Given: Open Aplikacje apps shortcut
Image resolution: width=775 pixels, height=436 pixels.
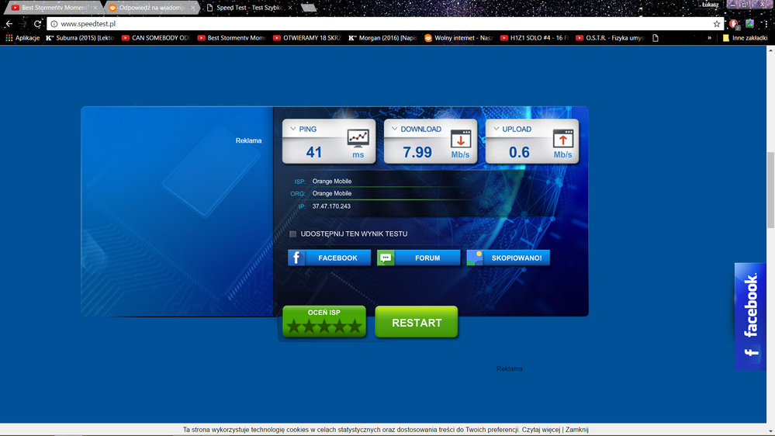Looking at the screenshot, I should (22, 37).
